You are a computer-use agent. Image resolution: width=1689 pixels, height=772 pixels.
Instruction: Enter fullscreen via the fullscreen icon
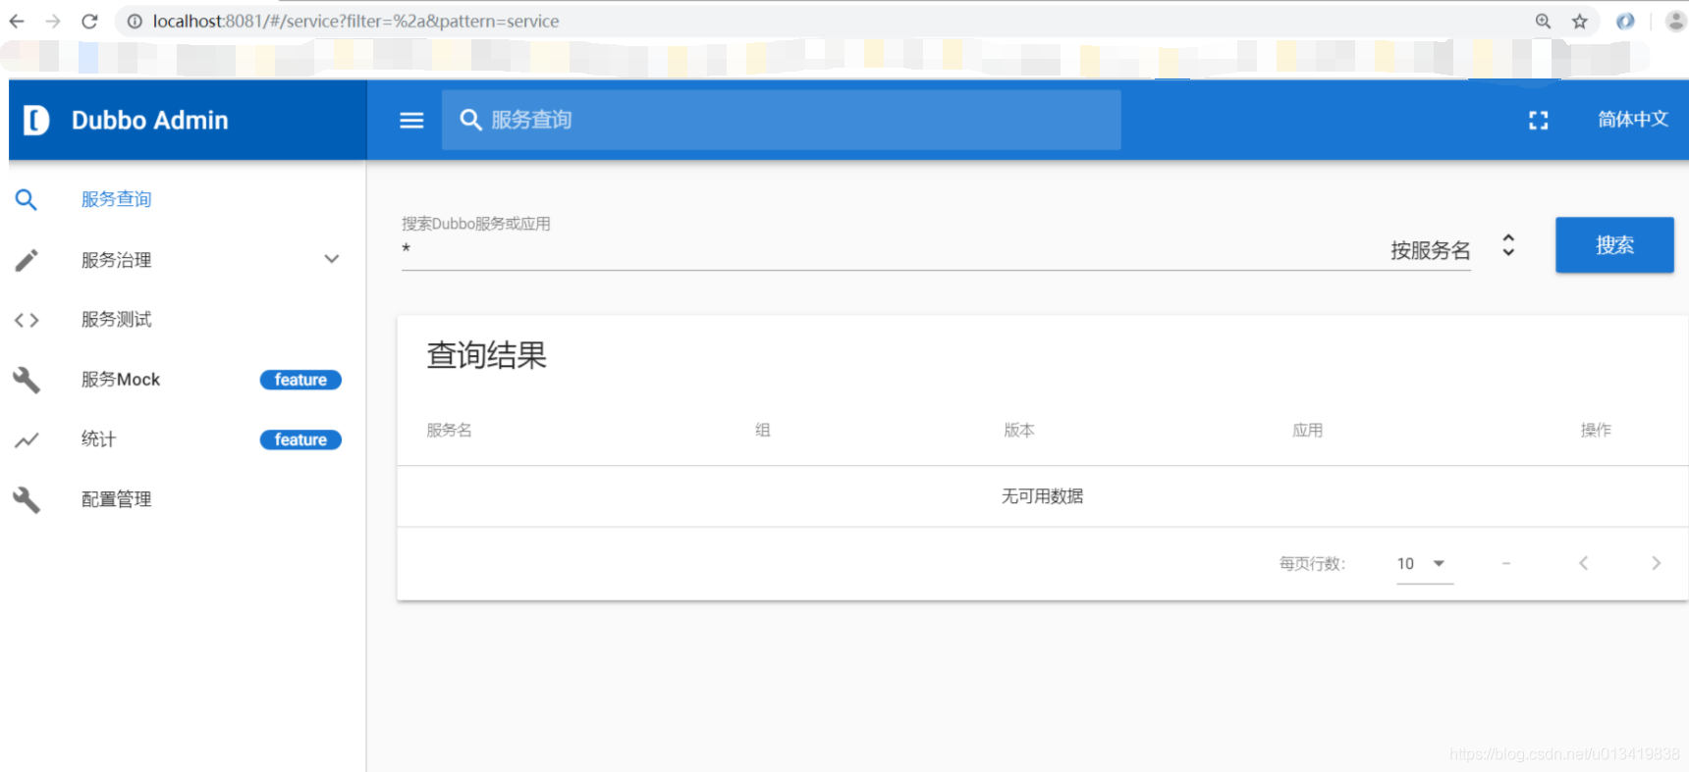click(1539, 120)
